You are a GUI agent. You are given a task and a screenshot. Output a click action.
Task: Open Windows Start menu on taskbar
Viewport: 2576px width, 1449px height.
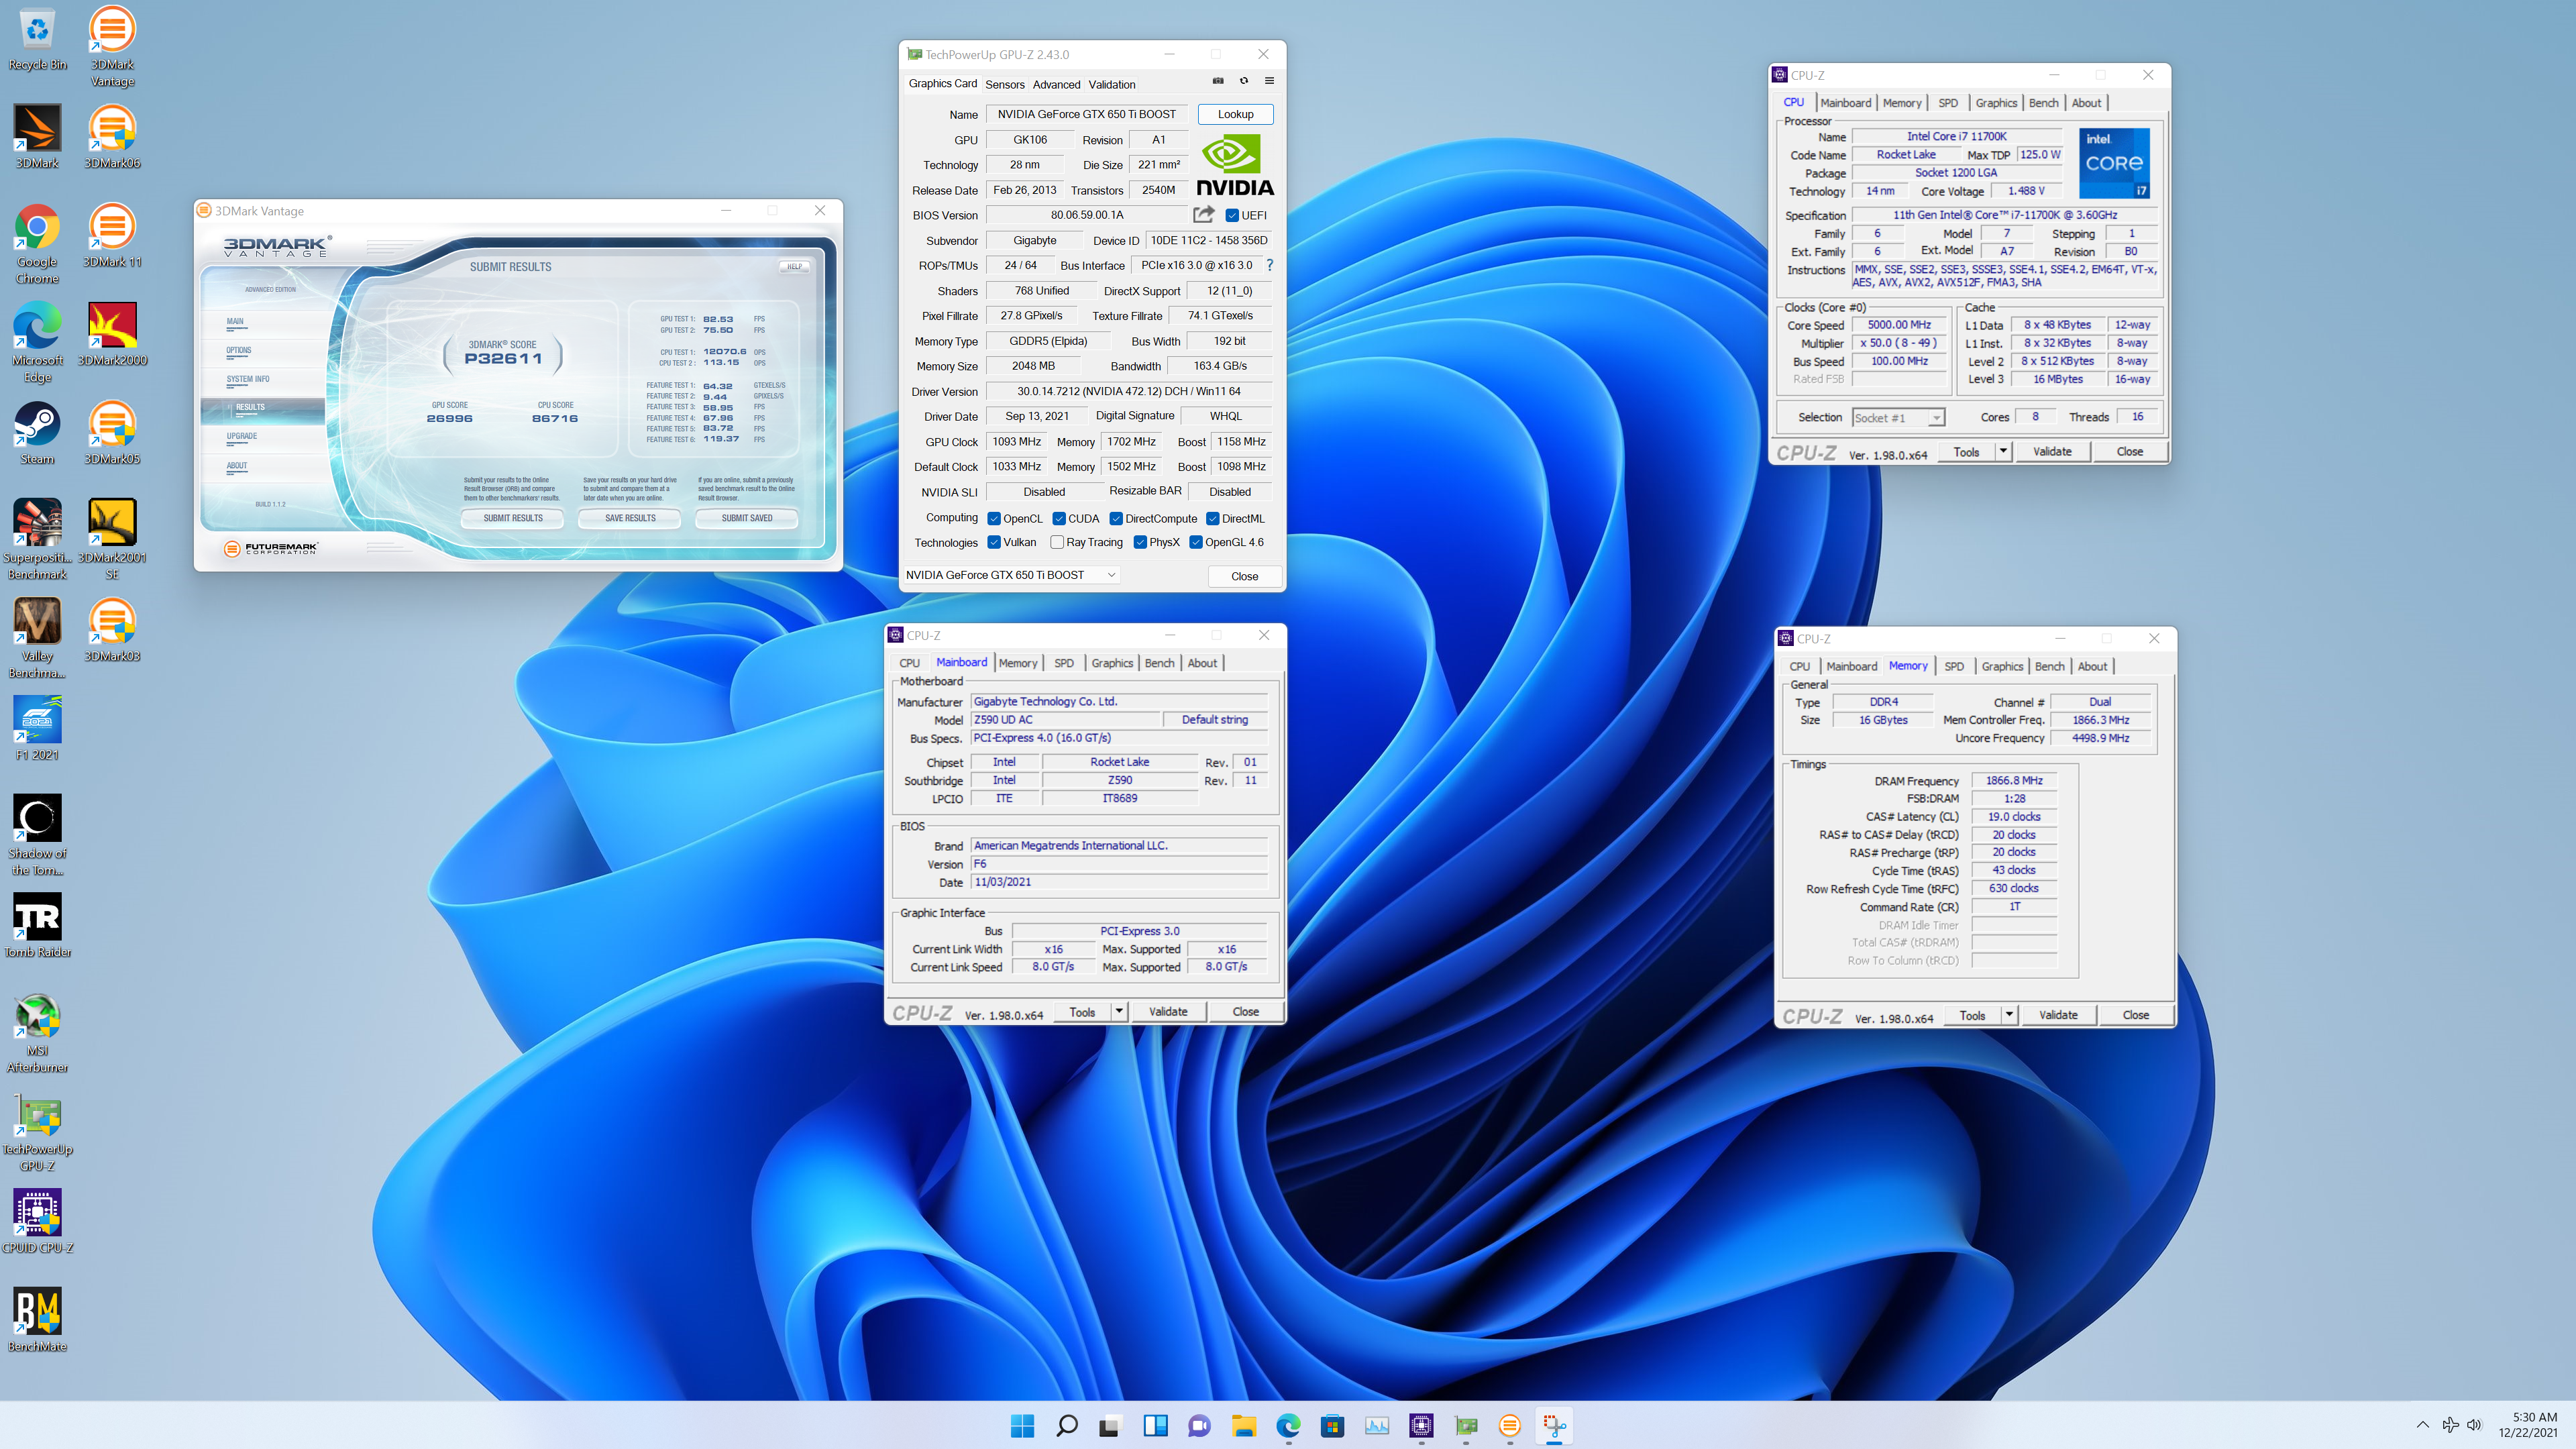pos(1022,1426)
